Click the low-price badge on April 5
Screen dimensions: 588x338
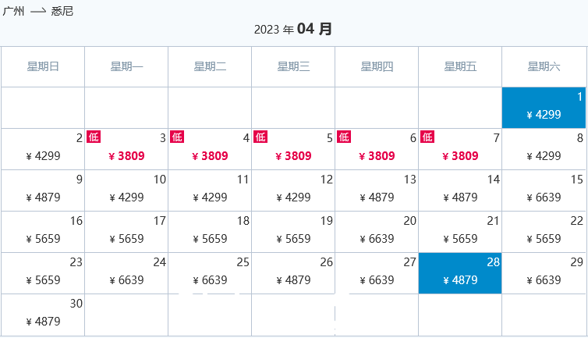click(x=260, y=137)
